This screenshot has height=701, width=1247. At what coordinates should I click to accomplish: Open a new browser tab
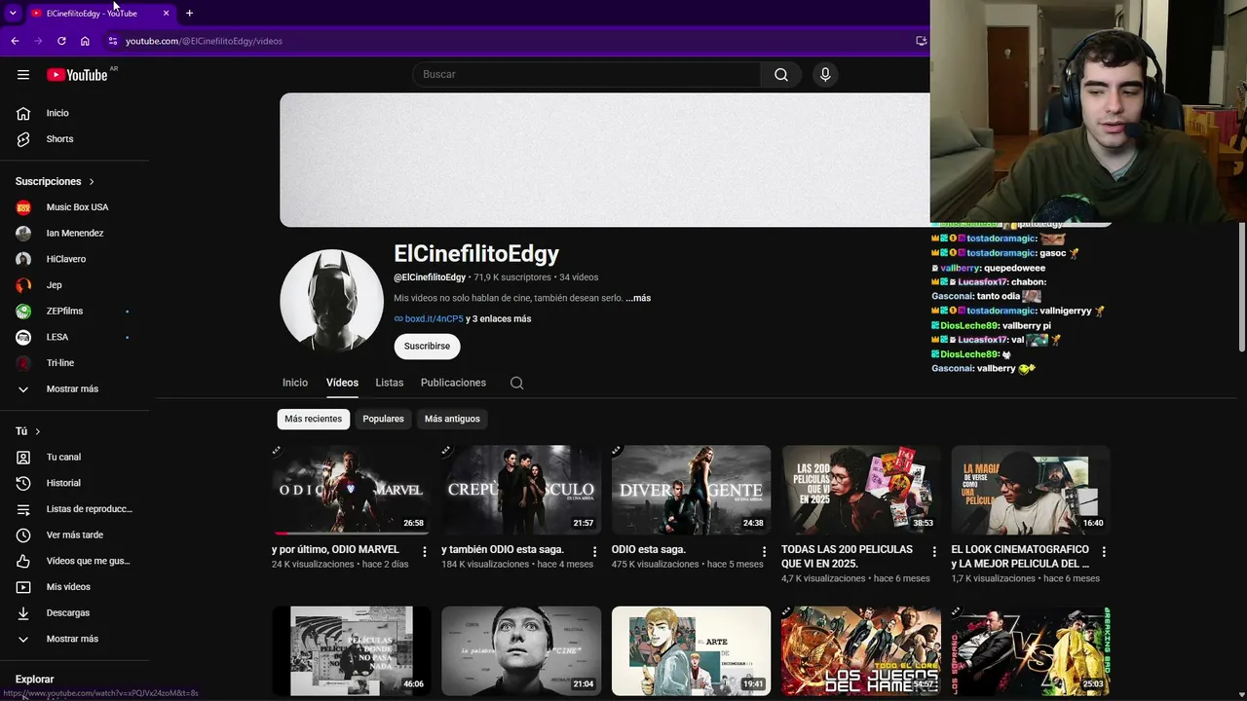189,14
